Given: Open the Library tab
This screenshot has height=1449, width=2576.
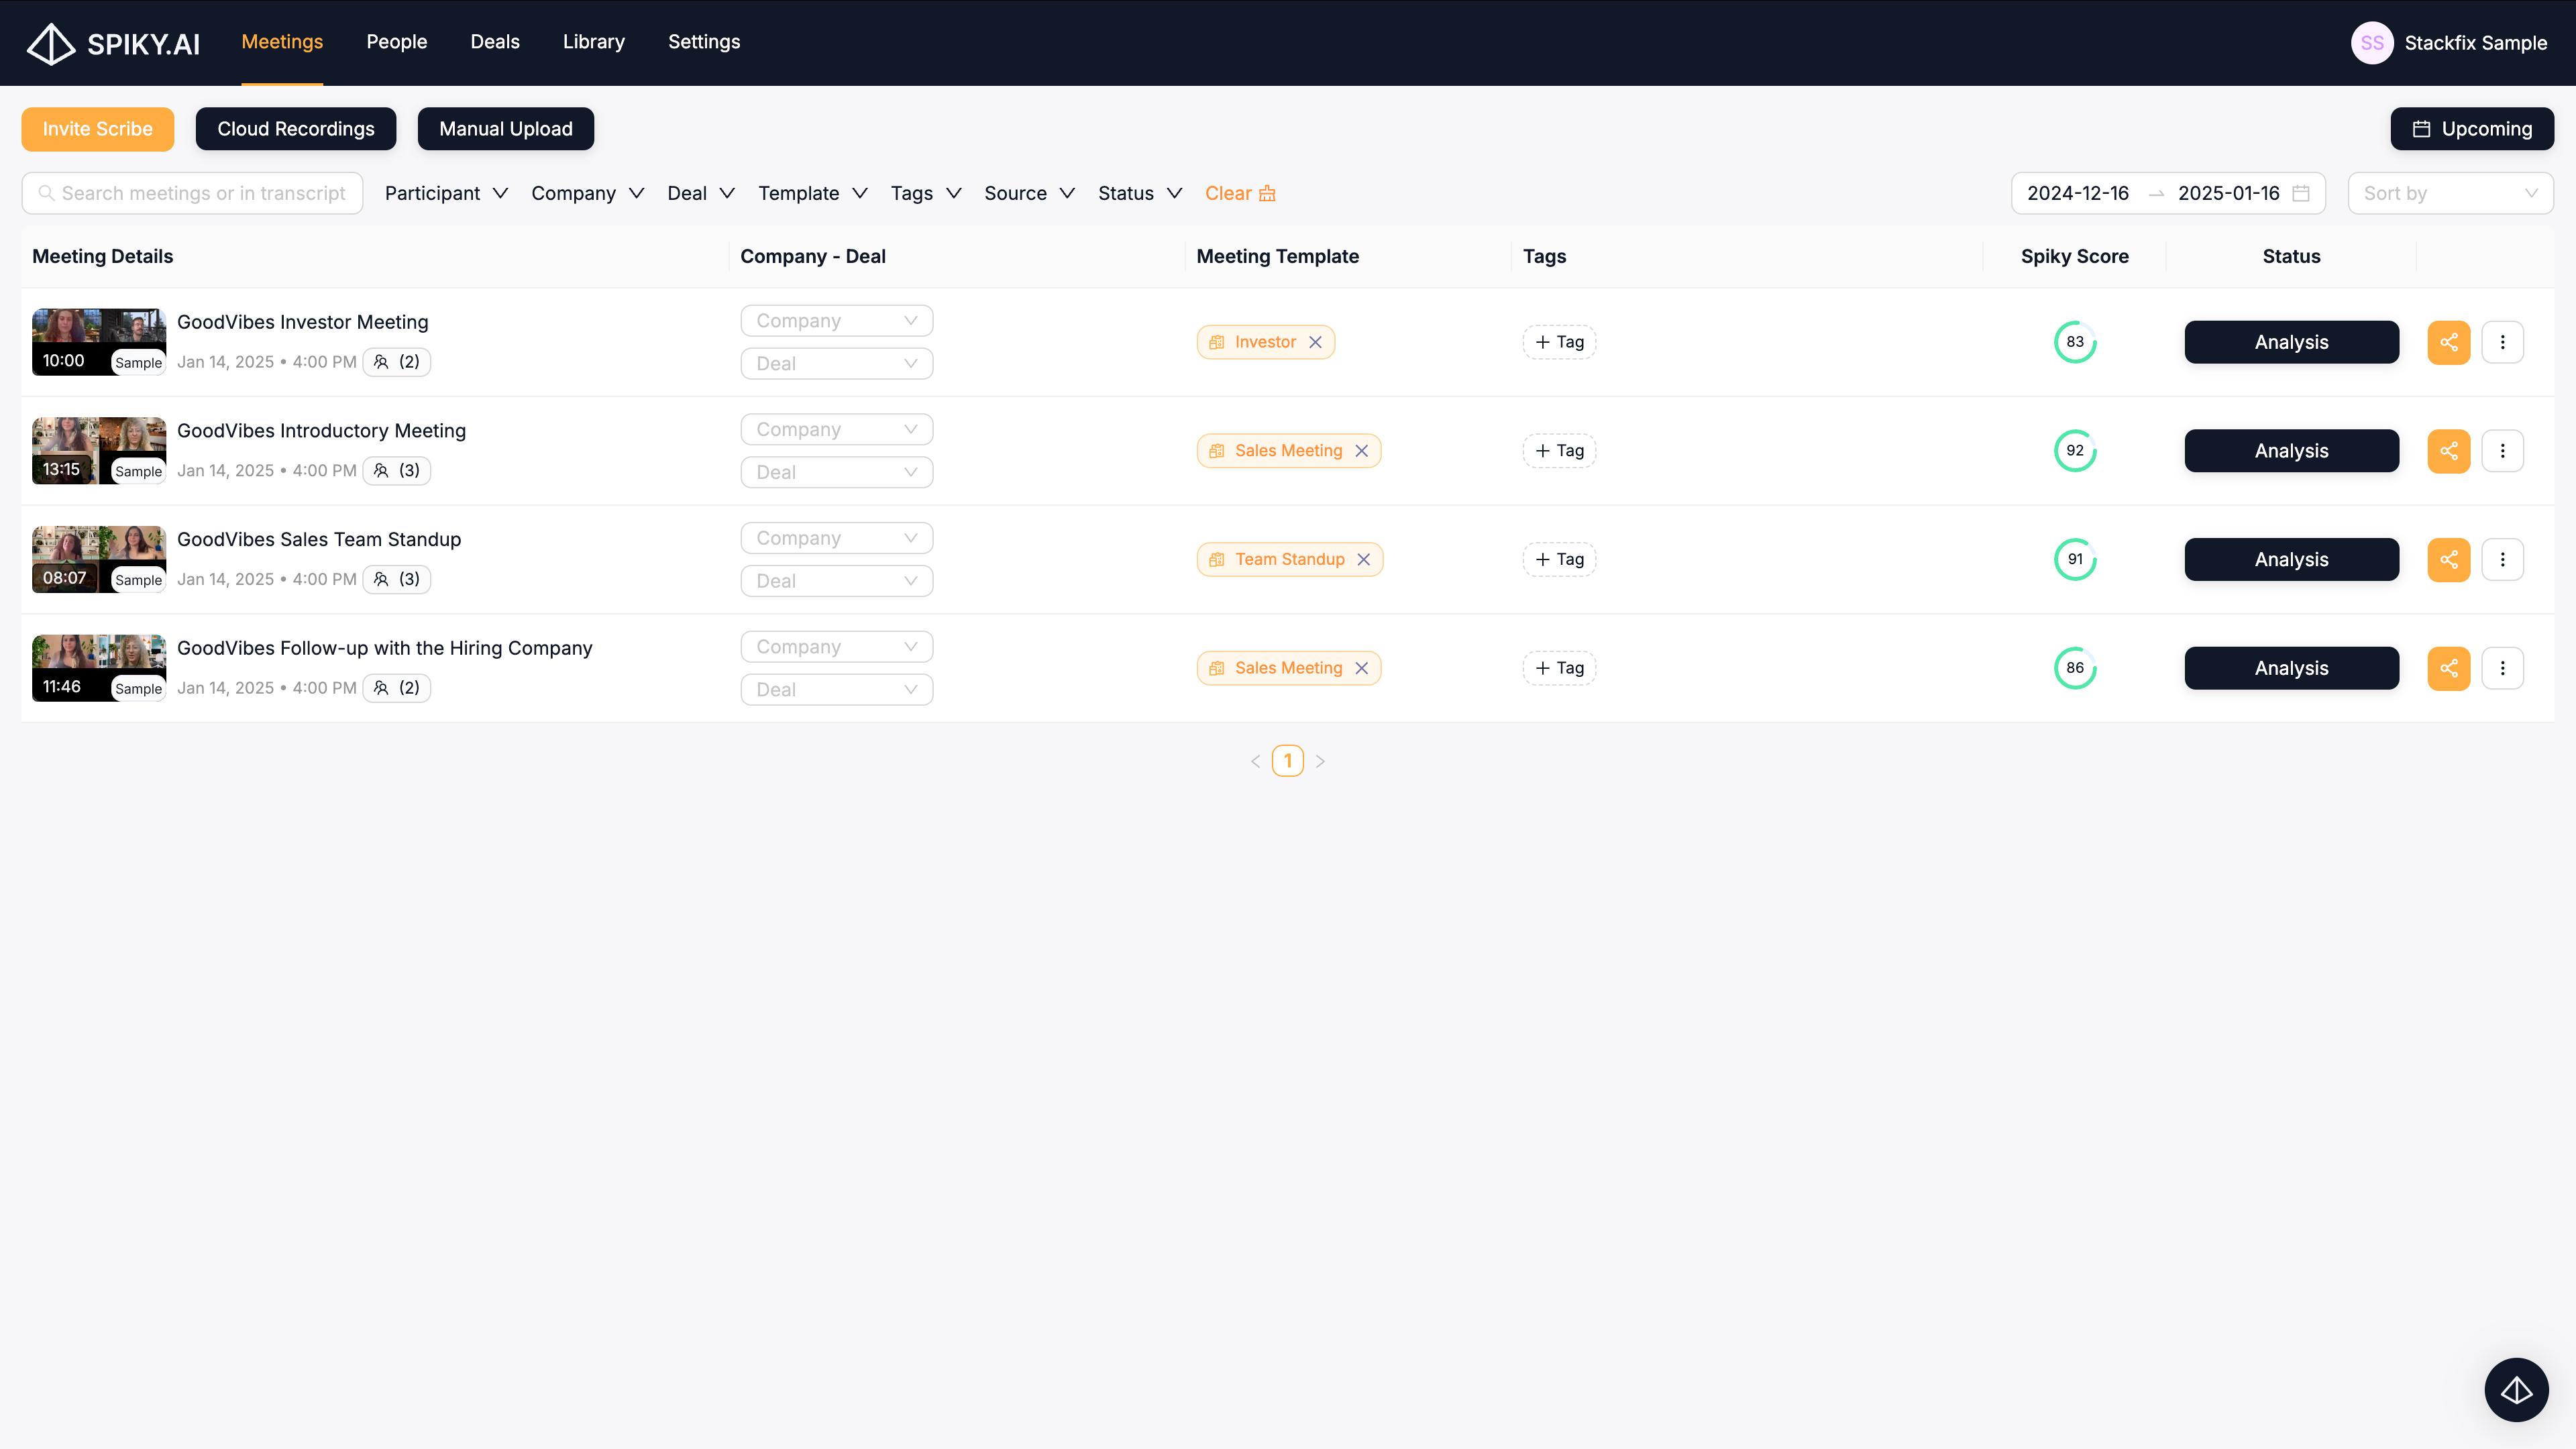Looking at the screenshot, I should pos(593,42).
